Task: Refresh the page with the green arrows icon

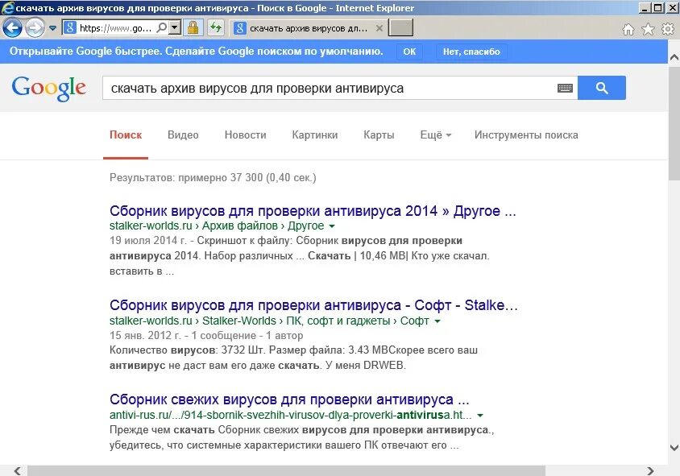Action: pos(216,28)
